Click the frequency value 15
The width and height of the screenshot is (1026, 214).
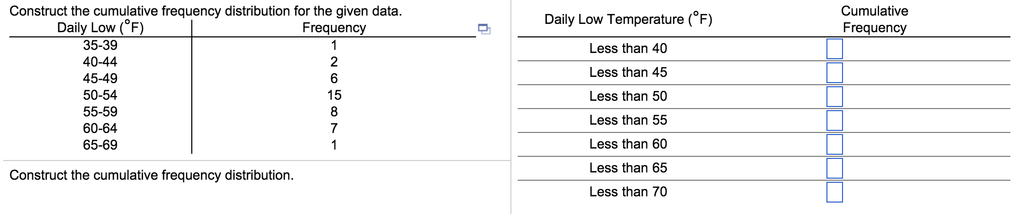click(334, 95)
